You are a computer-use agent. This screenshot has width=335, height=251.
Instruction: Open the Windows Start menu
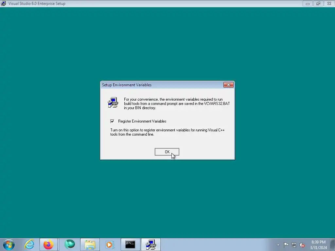(9, 244)
